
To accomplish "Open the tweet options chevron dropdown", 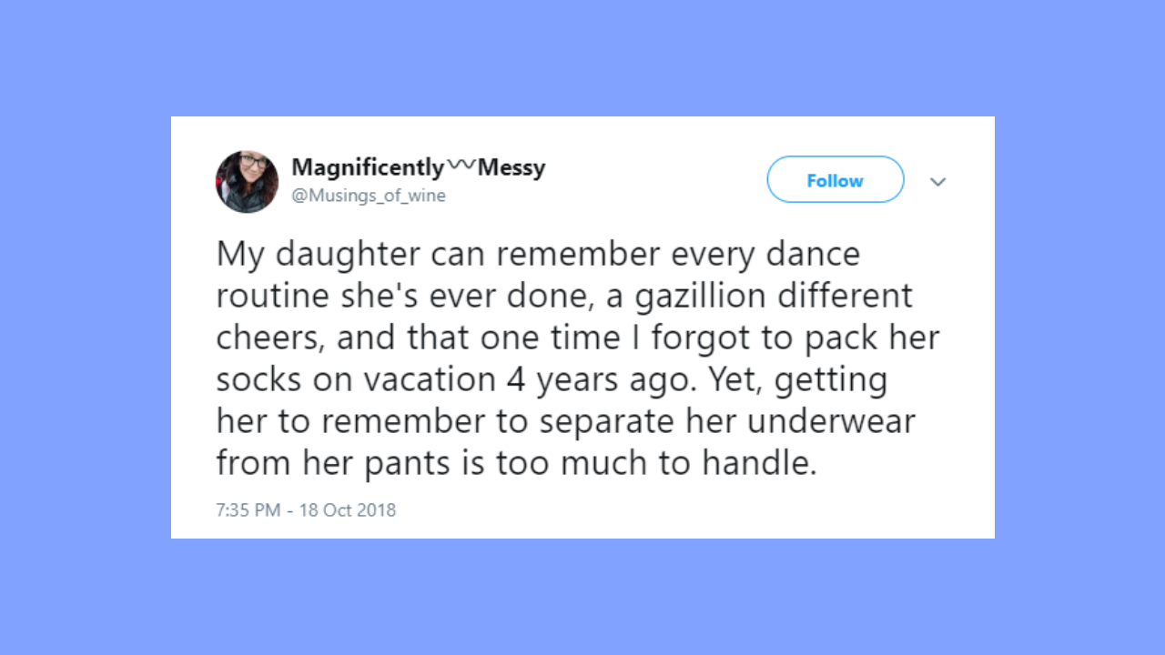I will point(938,182).
